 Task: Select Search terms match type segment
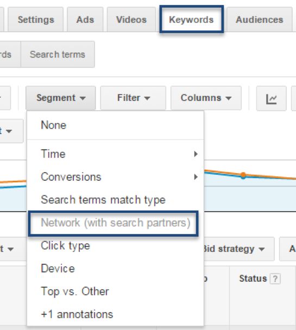115,200
